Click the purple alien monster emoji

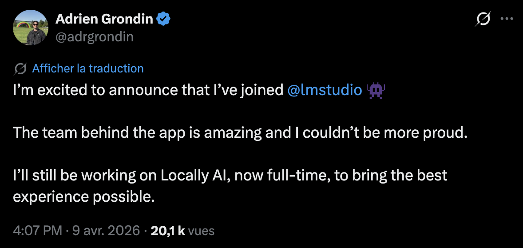pyautogui.click(x=375, y=90)
